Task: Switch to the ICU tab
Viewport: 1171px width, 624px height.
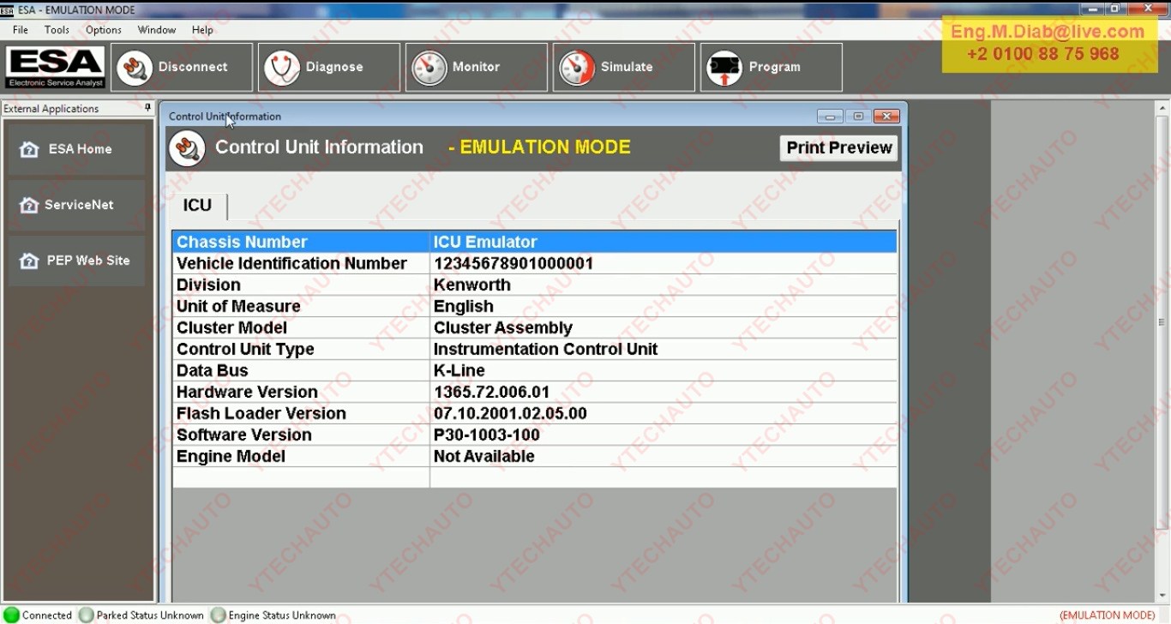Action: (197, 205)
